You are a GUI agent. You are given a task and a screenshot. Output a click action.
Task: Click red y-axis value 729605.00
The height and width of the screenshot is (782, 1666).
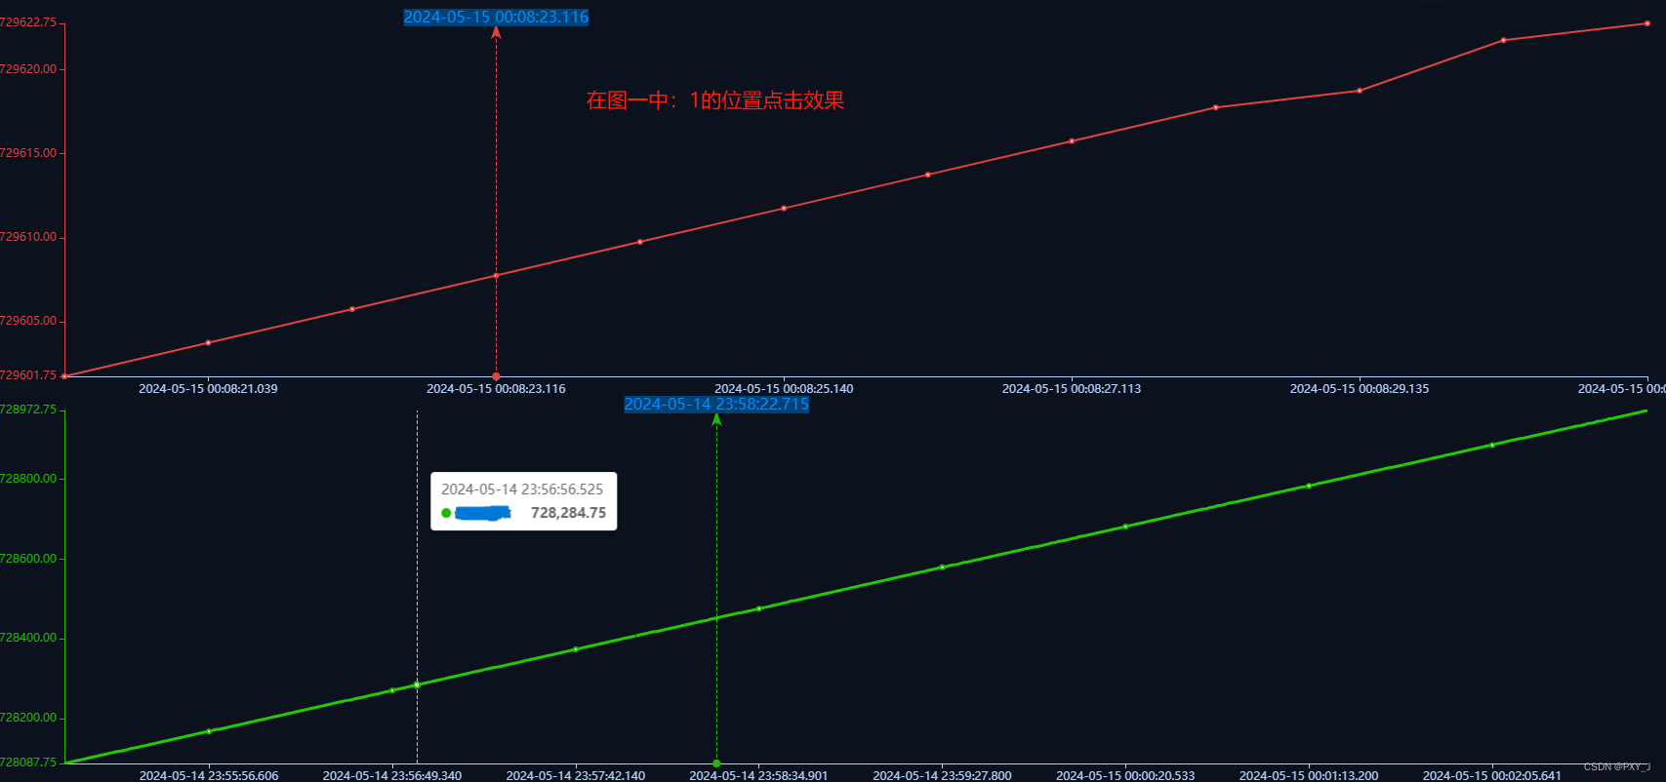28,321
